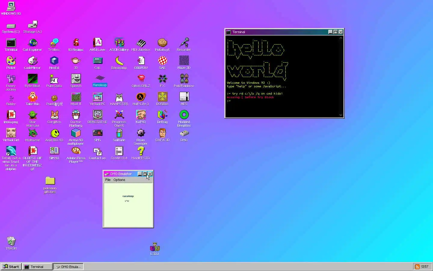
Task: Launch MIDI Jukebox from the desktop
Action: pyautogui.click(x=141, y=45)
